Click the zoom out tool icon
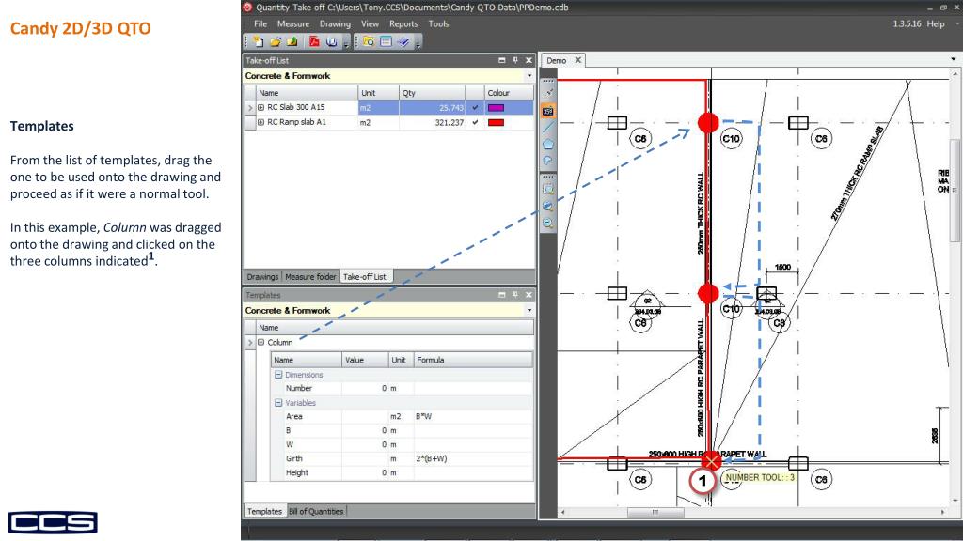This screenshot has height=541, width=963. [548, 224]
